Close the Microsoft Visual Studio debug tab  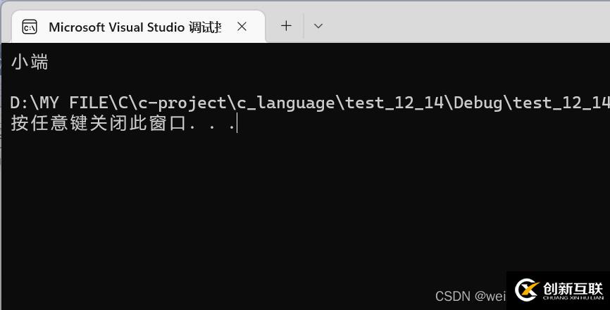(x=242, y=27)
